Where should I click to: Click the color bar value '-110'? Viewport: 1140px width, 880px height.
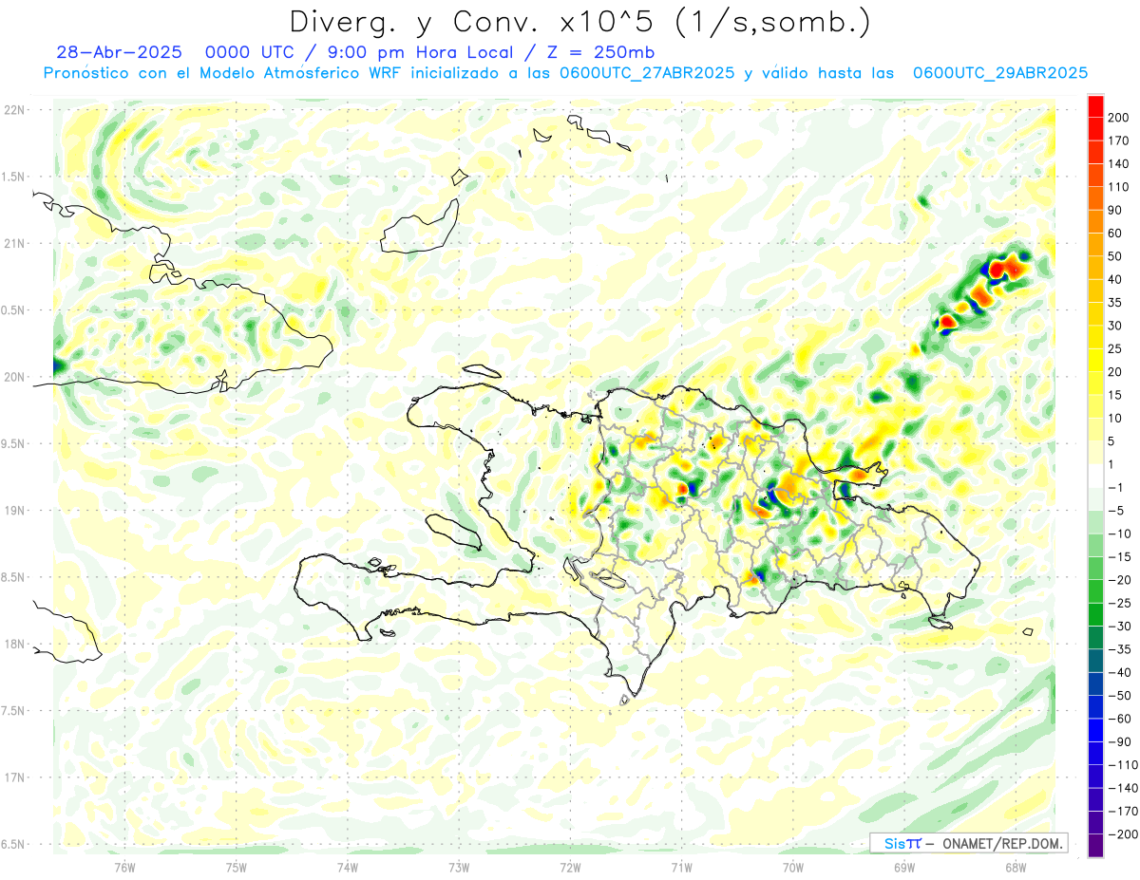[x=1122, y=765]
